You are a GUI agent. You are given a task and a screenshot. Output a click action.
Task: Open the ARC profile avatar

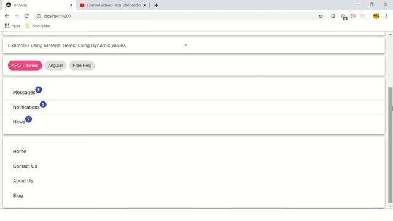376,16
